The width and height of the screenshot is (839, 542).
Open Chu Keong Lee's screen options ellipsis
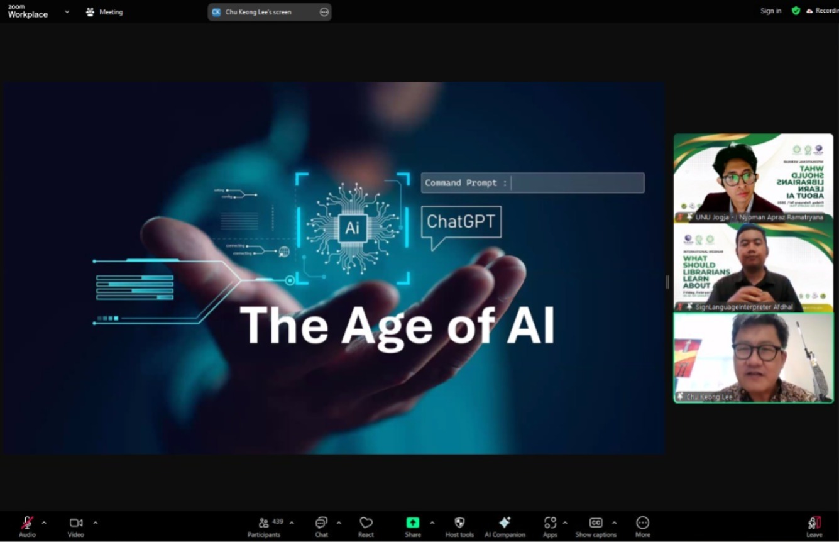[324, 12]
